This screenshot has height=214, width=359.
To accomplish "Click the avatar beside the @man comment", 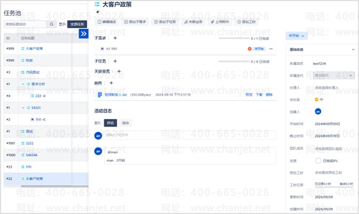I will coord(98,151).
